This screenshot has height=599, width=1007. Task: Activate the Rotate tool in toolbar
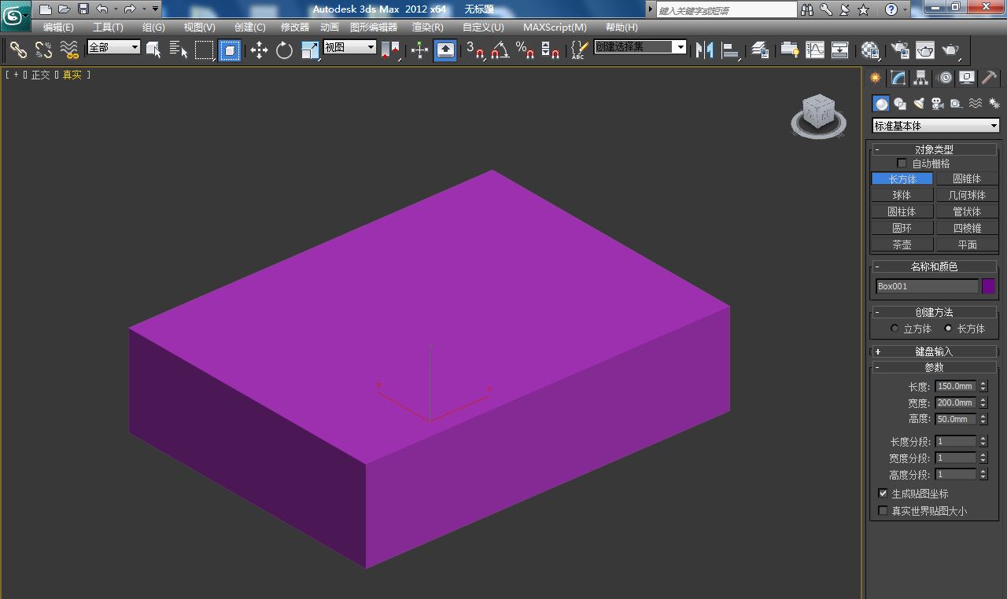tap(284, 50)
